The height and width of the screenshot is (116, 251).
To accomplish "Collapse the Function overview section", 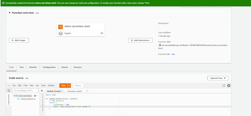I will [10, 13].
